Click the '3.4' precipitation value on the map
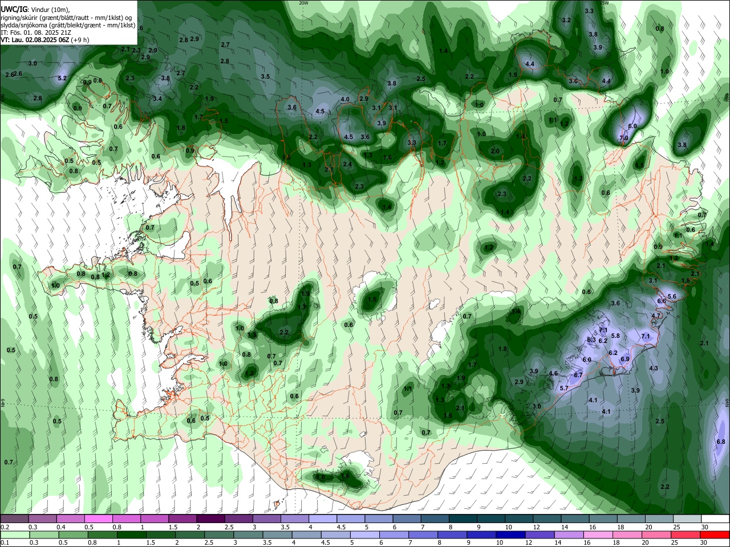 pos(158,99)
